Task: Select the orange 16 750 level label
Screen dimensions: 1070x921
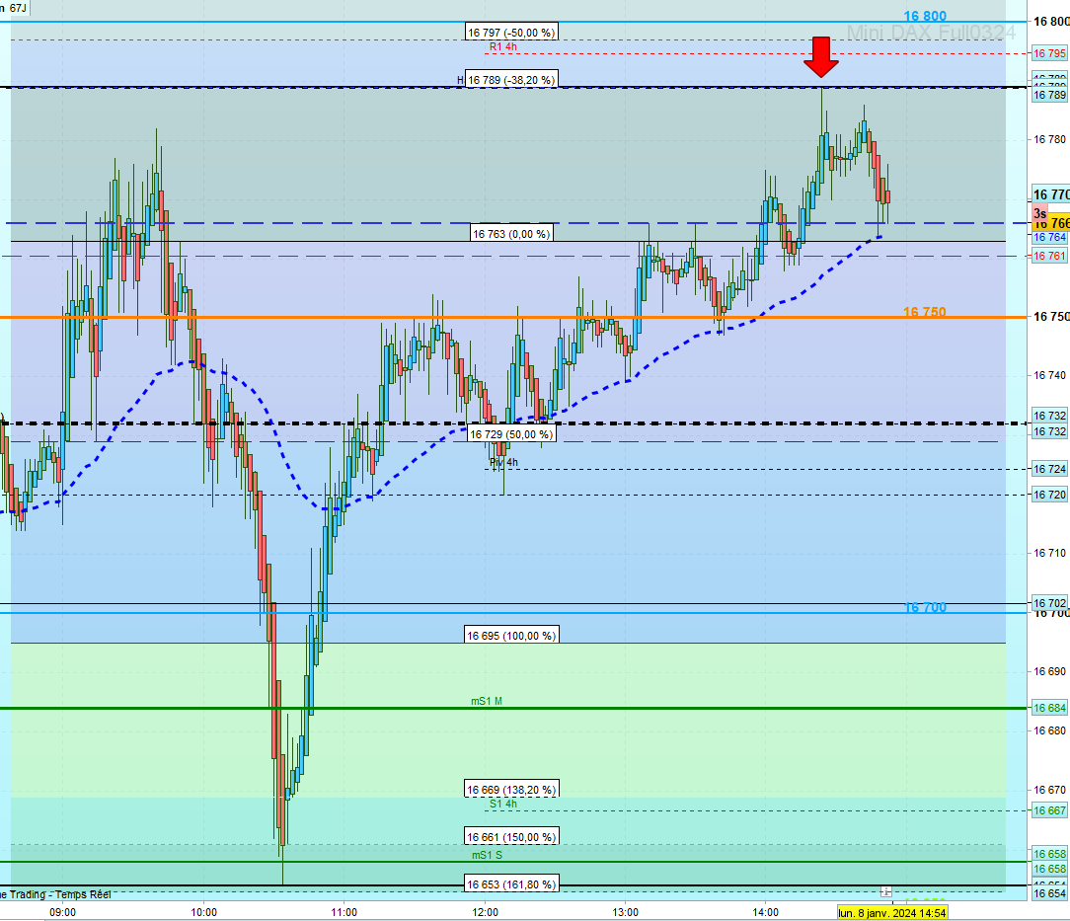Action: pos(925,312)
